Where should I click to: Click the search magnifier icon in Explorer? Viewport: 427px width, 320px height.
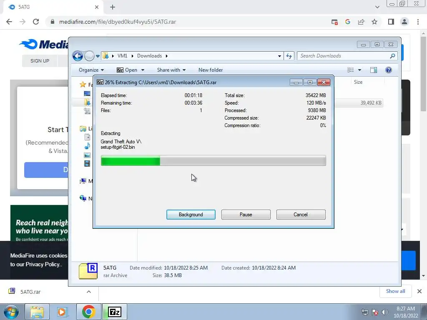392,56
